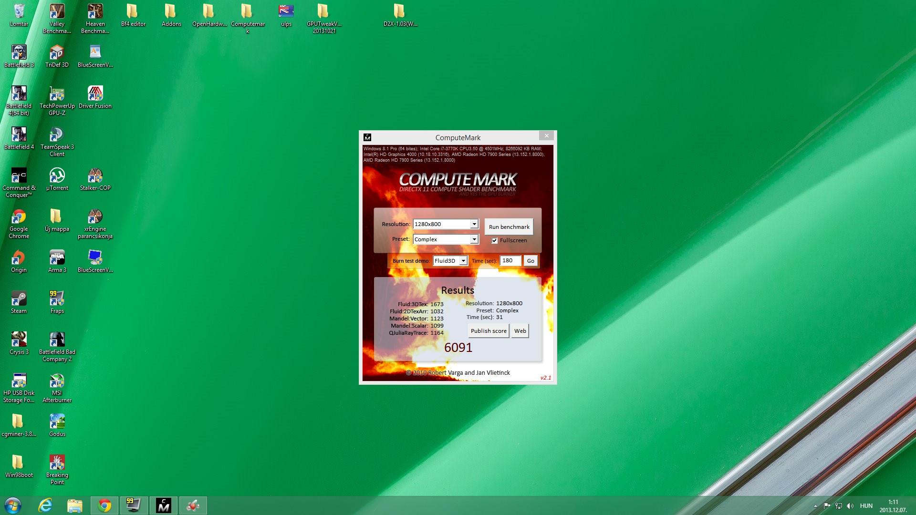Open the D2X-1.03 folder
Viewport: 916px width, 515px height.
[x=400, y=15]
